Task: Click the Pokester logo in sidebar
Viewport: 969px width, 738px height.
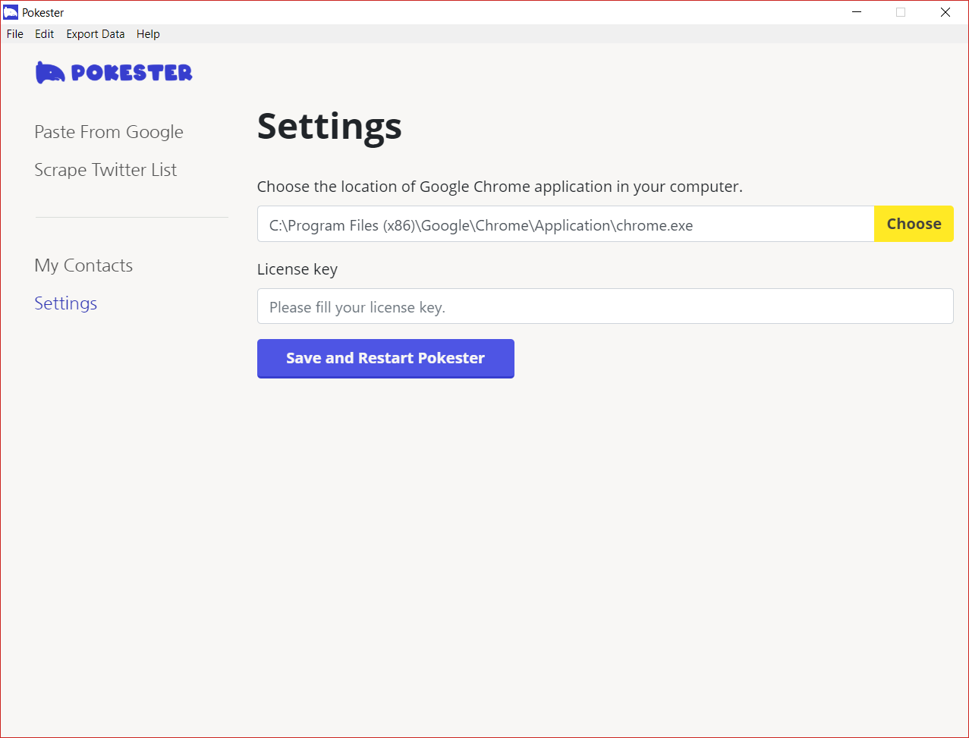Action: pyautogui.click(x=114, y=72)
